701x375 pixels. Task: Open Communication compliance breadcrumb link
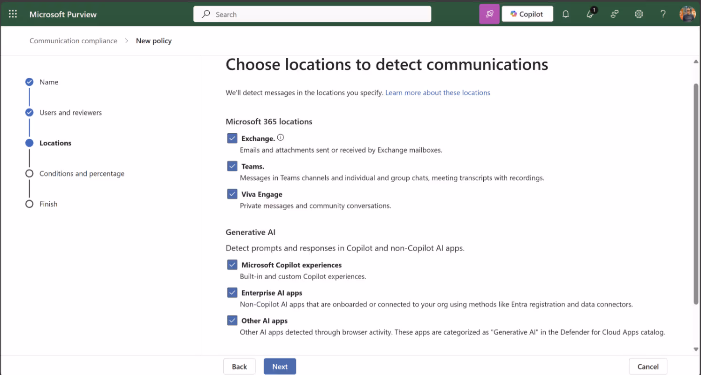73,41
